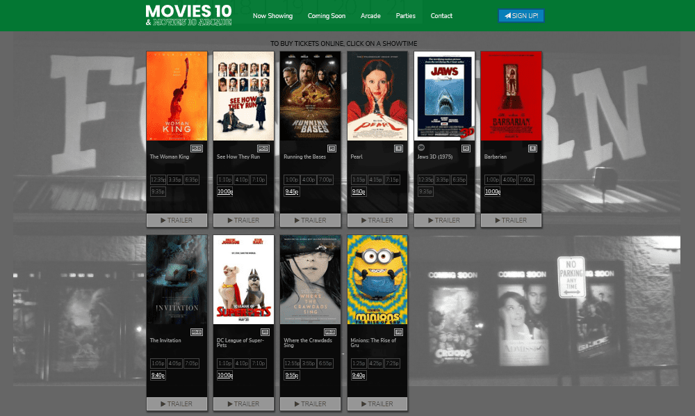Click the Jaws 3D (1975) title text
The image size is (695, 416).
(x=435, y=157)
